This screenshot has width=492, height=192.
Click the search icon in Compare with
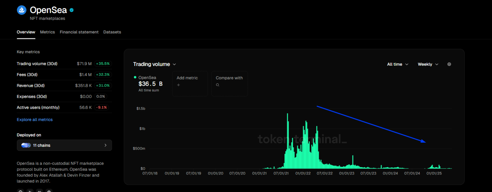click(x=217, y=85)
